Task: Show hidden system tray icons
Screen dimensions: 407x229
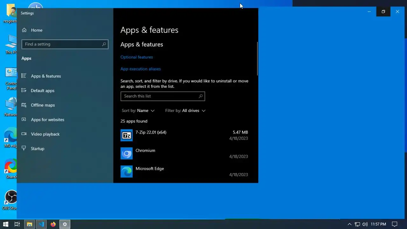Action: pos(349,224)
